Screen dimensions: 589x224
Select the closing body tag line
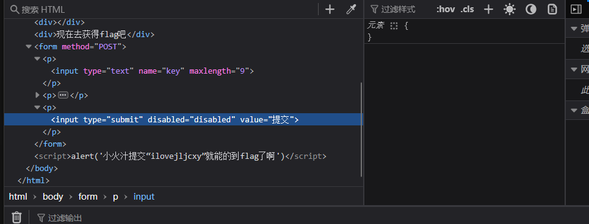click(42, 168)
